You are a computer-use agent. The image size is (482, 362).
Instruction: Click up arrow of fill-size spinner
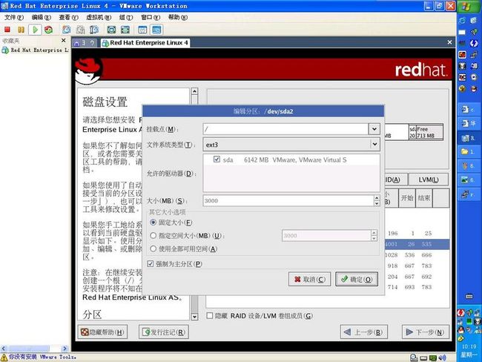point(374,233)
